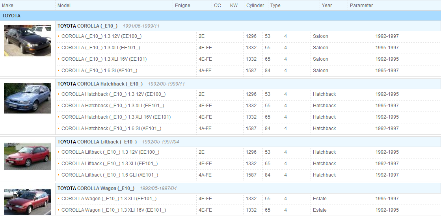Click 1587 CC value in Liftback 1.6 GLI row
The image size is (441, 216).
[x=251, y=175]
